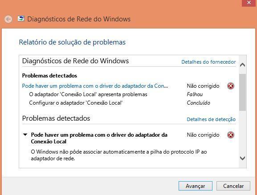Click the bold 'Pode haver um problema' heading
Image resolution: width=257 pixels, height=195 pixels.
(99, 138)
